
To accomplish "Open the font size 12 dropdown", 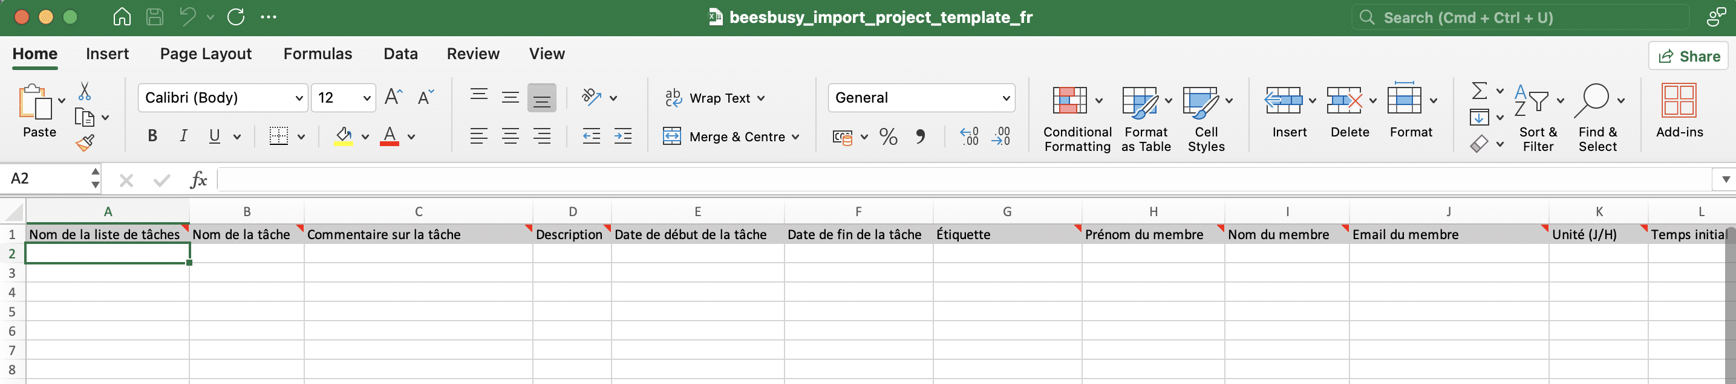I will pos(367,98).
